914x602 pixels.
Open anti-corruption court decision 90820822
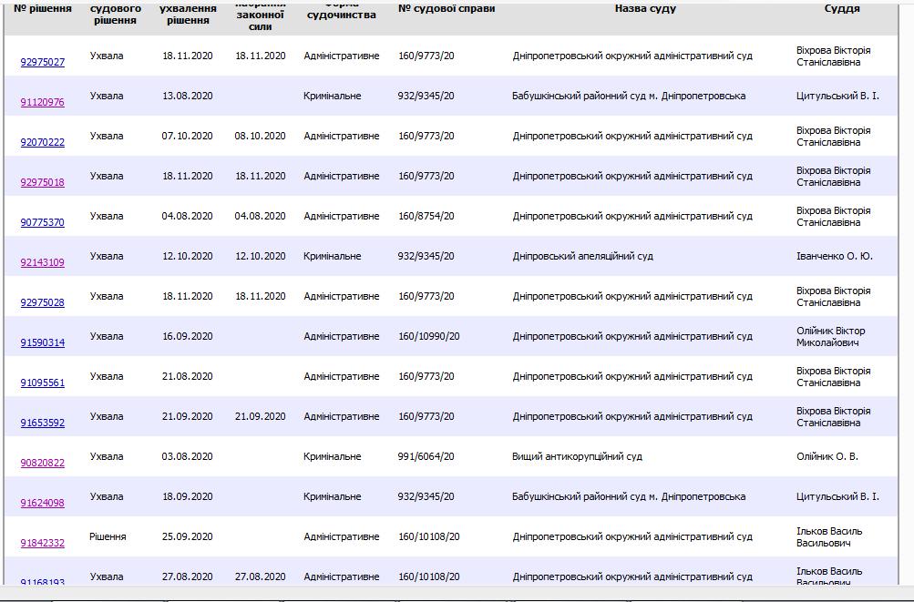(43, 464)
